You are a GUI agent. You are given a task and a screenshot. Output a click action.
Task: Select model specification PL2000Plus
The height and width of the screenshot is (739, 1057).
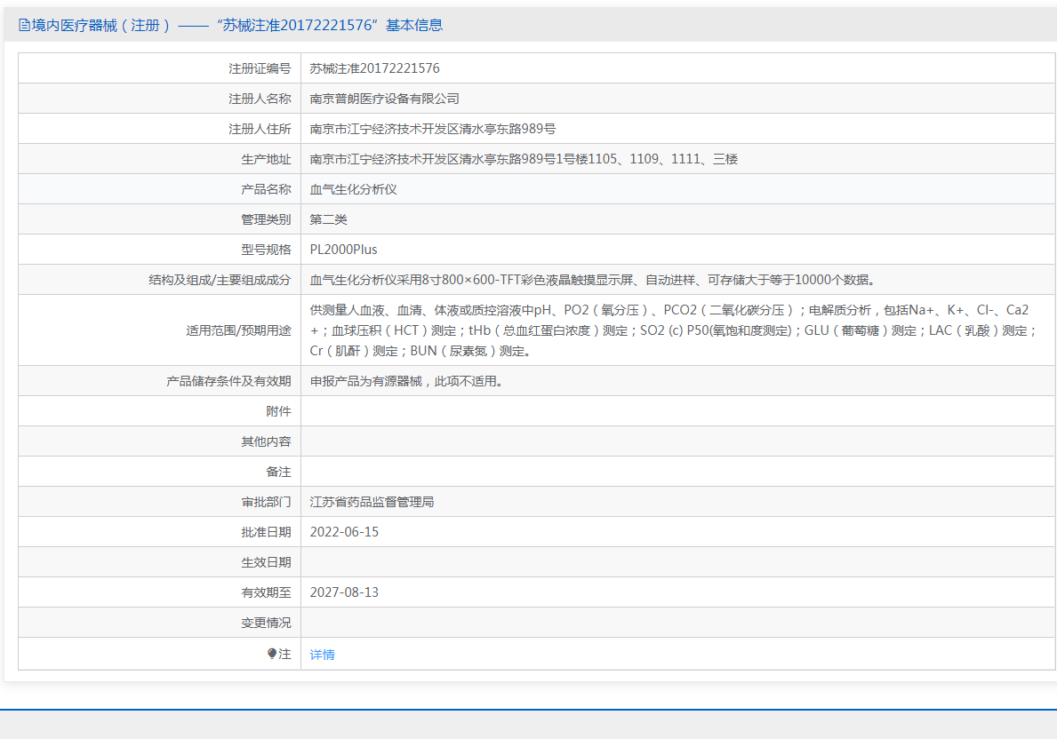point(343,250)
